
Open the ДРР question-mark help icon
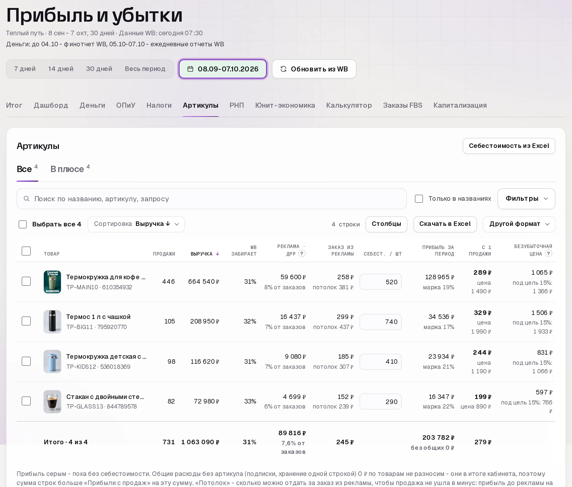pyautogui.click(x=302, y=253)
